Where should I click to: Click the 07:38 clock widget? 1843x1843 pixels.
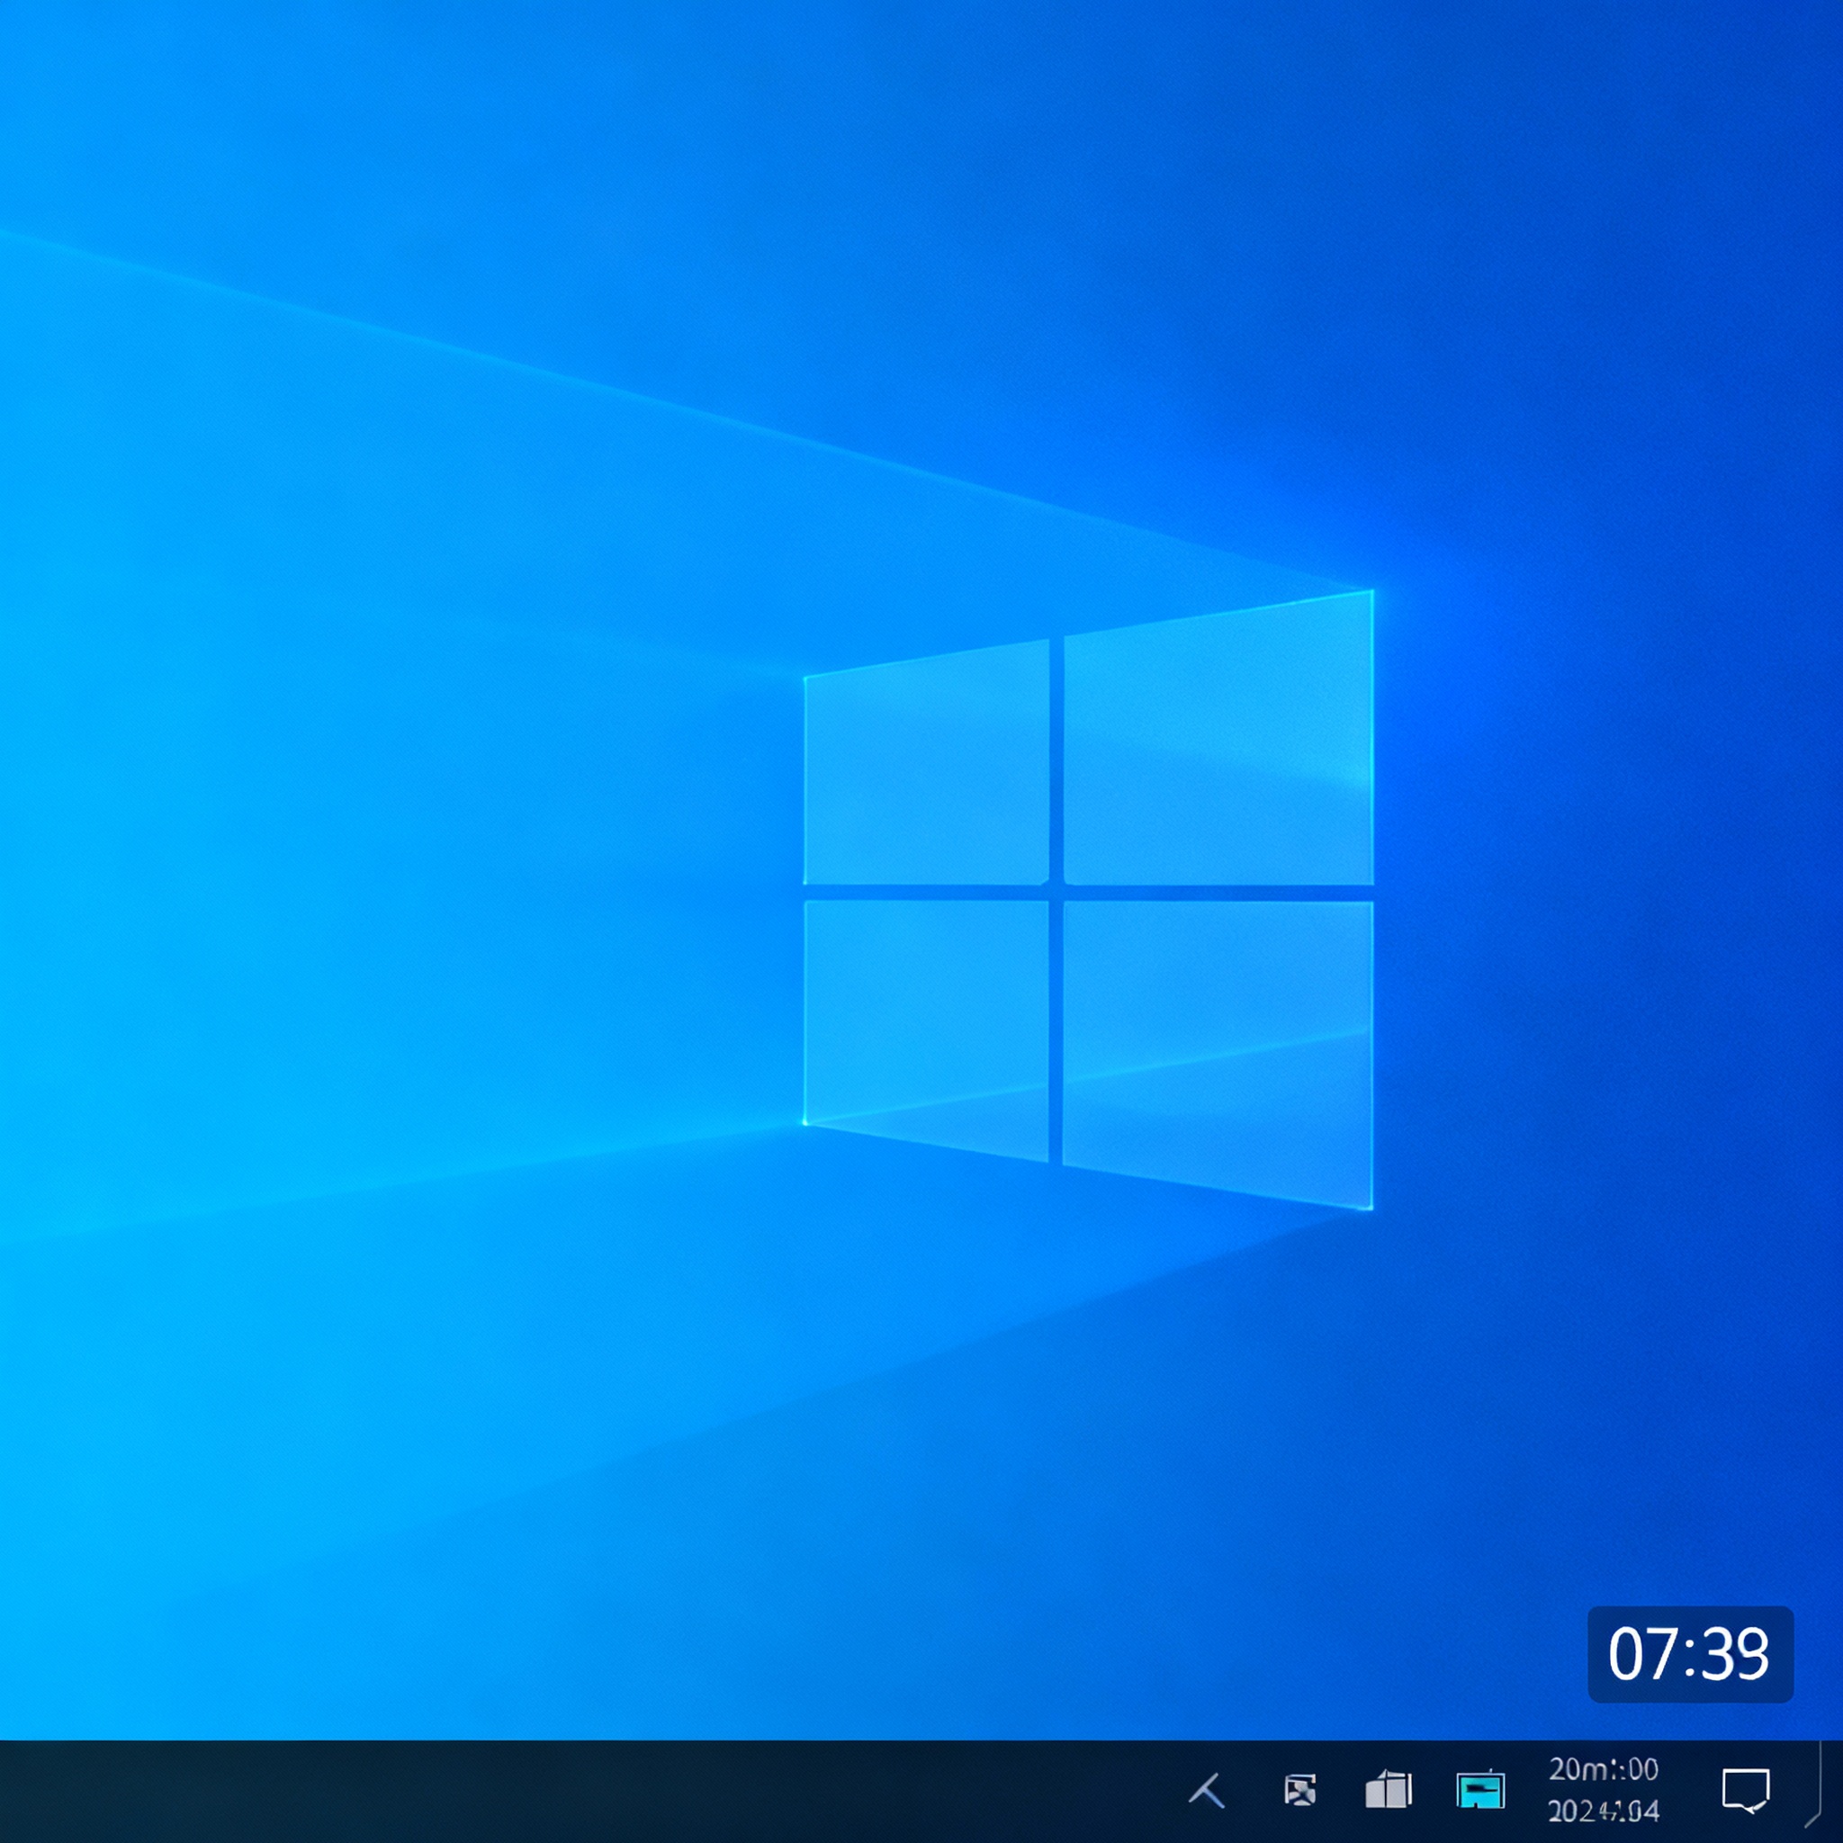click(1690, 1654)
